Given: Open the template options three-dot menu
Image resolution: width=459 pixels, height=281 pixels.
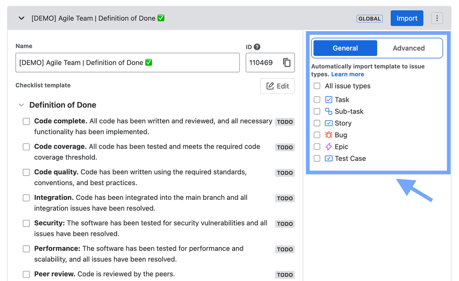Looking at the screenshot, I should click(x=437, y=18).
